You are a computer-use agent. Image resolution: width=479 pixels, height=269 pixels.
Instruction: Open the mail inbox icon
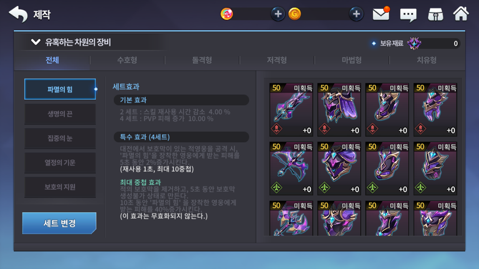[x=381, y=14]
